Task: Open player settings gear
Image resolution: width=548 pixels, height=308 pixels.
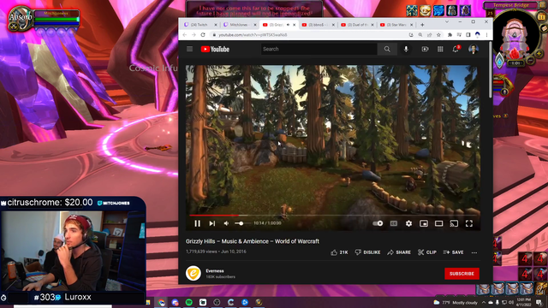Action: pos(408,223)
